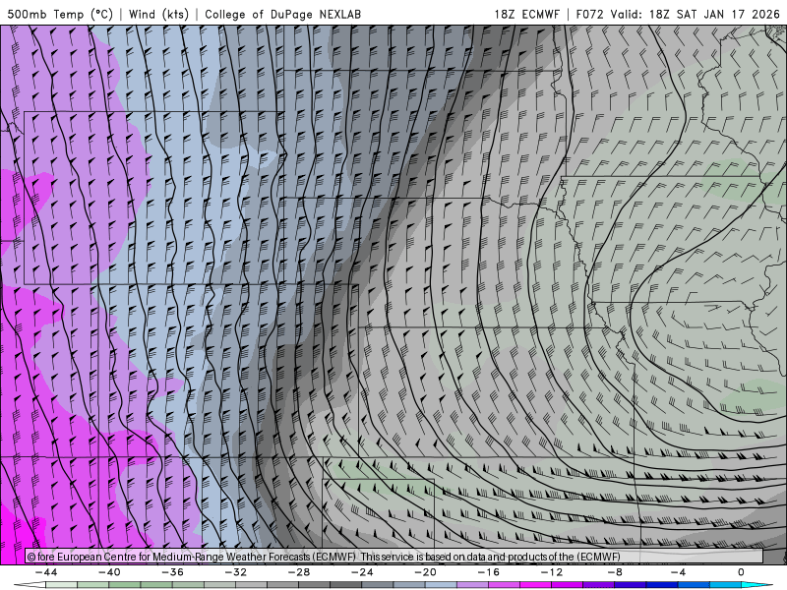Click the 'College of DuPage NEXLAB' text
787x590 pixels.
[282, 14]
